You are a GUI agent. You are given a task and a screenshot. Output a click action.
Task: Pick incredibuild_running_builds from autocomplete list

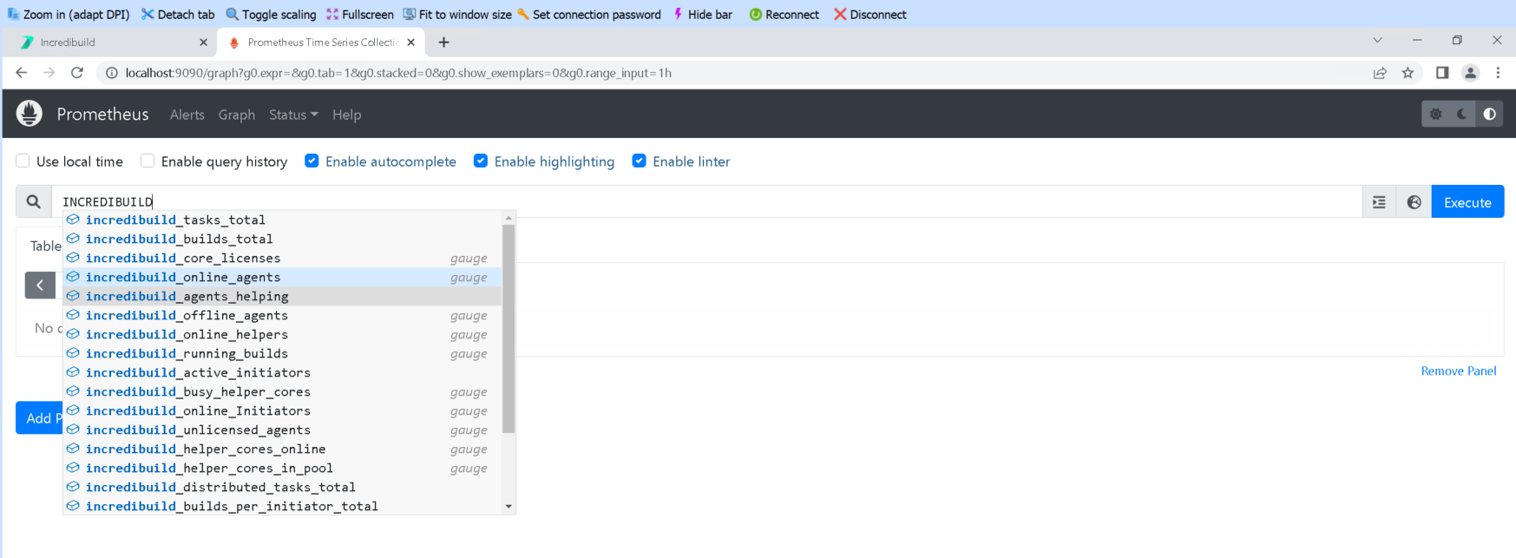187,354
